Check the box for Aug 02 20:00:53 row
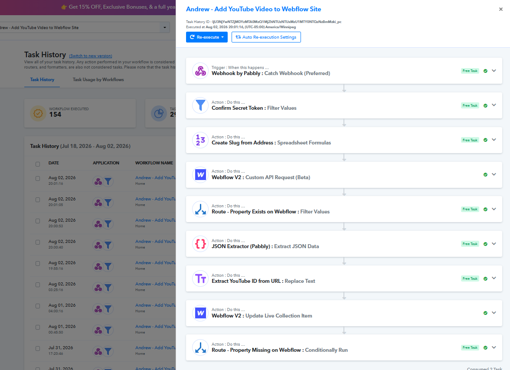 click(38, 221)
